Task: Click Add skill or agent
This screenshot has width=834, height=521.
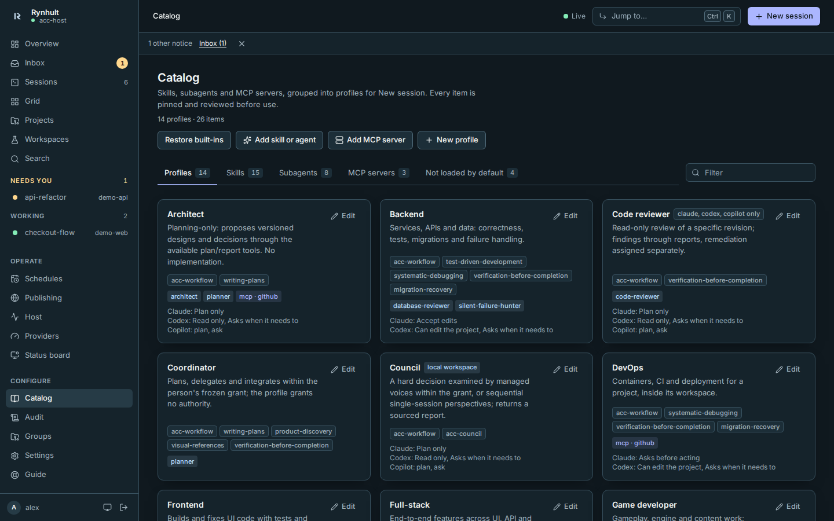Action: tap(280, 140)
